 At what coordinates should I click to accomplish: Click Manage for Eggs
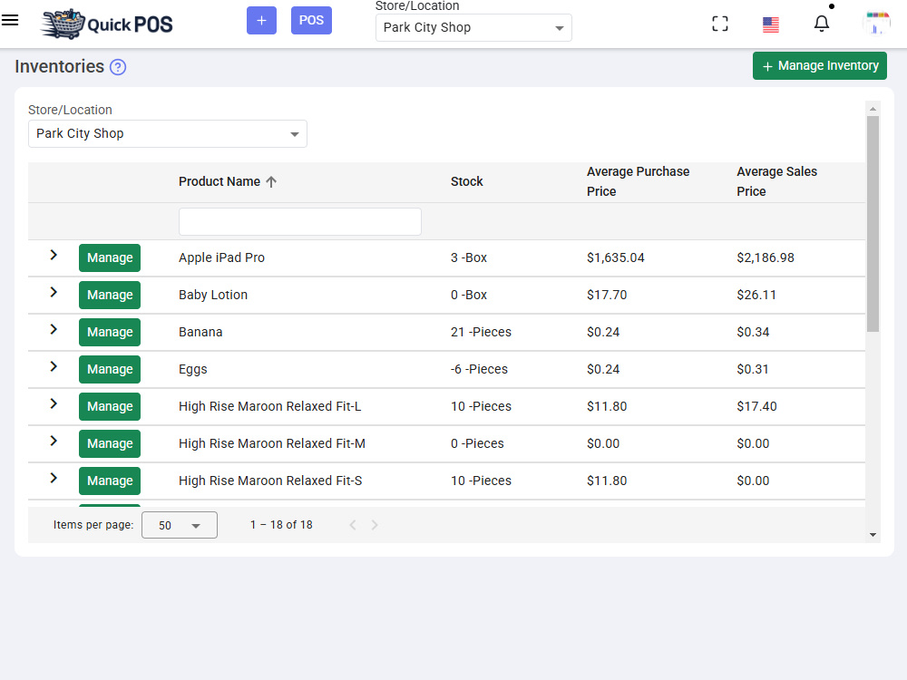110,370
